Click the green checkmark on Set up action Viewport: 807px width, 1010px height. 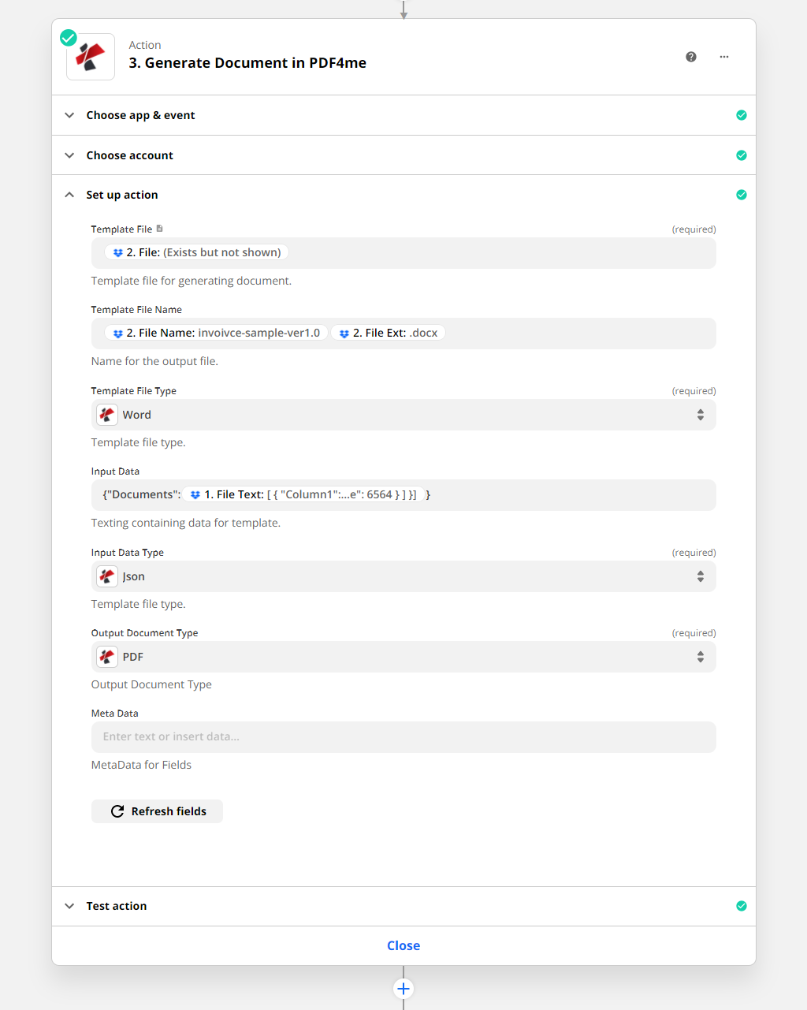coord(741,195)
